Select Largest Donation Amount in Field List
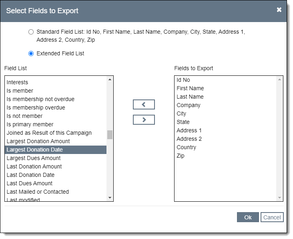Screen dimensions: 293x239 coord(38,141)
